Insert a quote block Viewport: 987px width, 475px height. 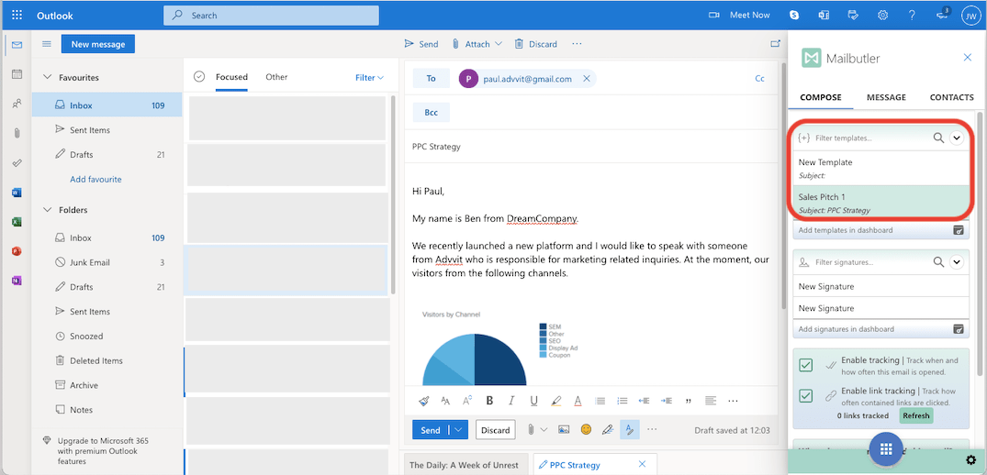pos(689,400)
